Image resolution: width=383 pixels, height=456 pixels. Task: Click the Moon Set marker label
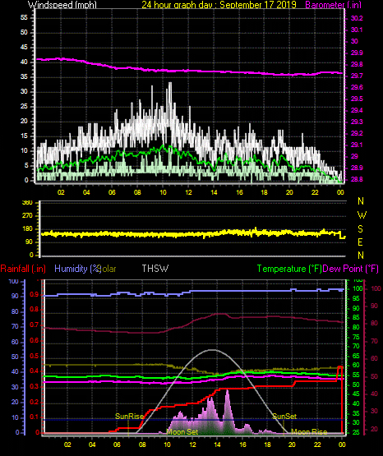[x=182, y=432]
